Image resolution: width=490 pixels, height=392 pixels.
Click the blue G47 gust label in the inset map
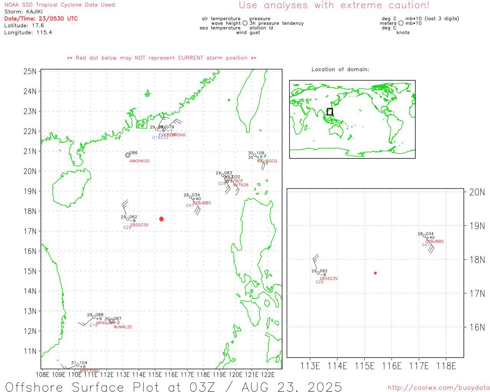[x=426, y=245]
